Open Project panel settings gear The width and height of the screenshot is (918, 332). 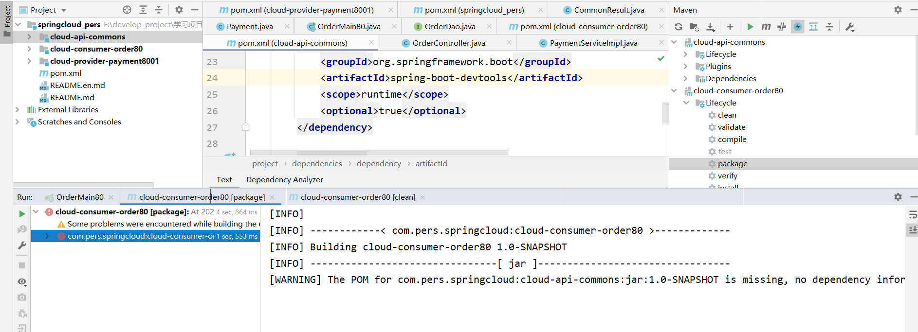point(179,10)
